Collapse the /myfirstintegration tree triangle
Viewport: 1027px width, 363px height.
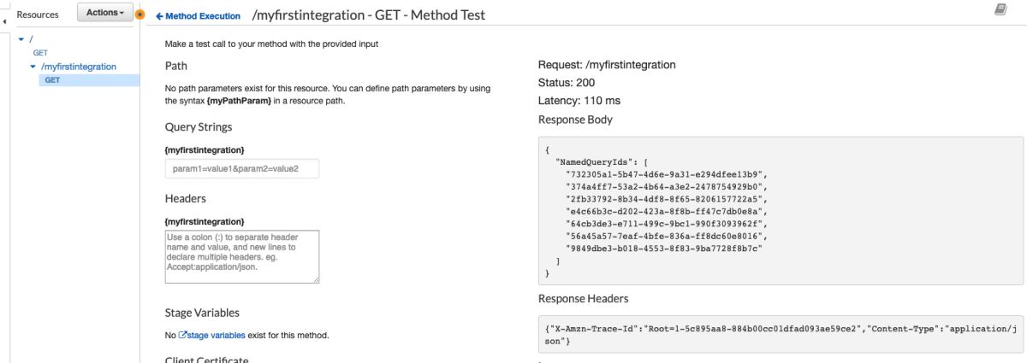pyautogui.click(x=33, y=67)
